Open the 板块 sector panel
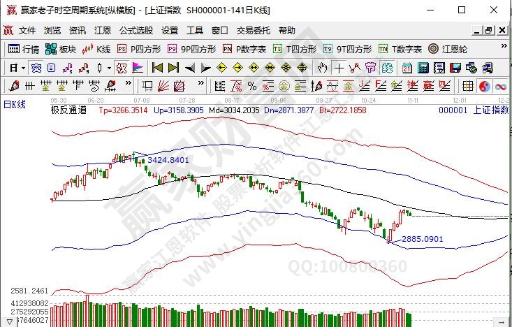 pyautogui.click(x=60, y=49)
